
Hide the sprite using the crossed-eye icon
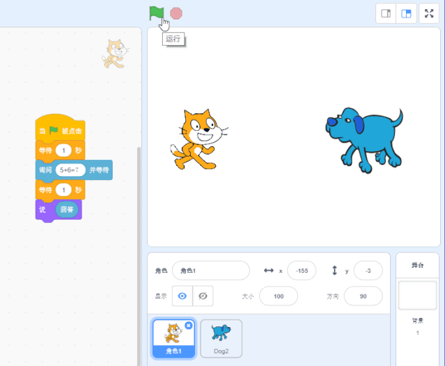click(203, 296)
